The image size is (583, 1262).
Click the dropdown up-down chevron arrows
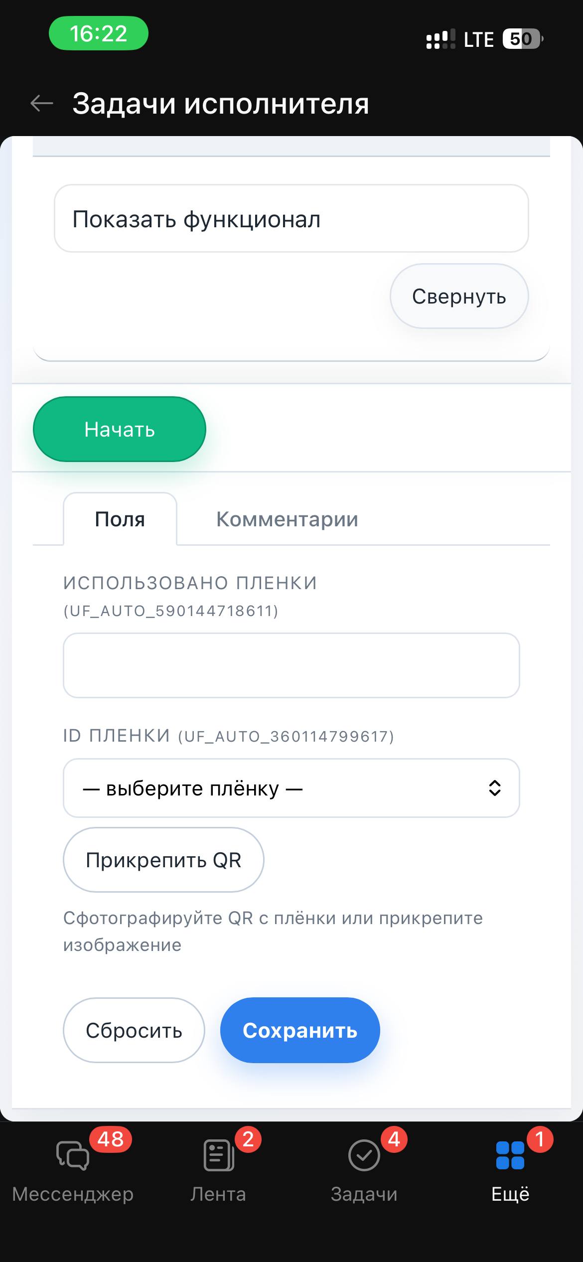pyautogui.click(x=494, y=788)
